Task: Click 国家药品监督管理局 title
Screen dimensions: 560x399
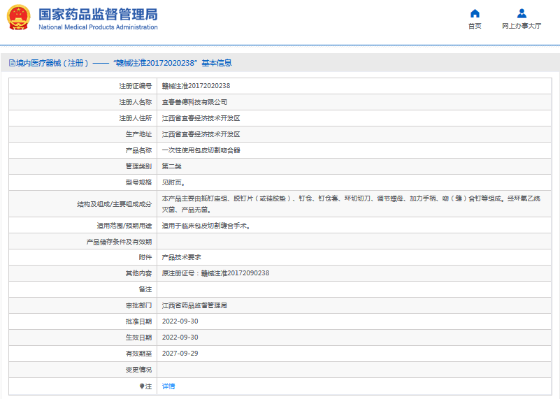Action: click(x=98, y=14)
